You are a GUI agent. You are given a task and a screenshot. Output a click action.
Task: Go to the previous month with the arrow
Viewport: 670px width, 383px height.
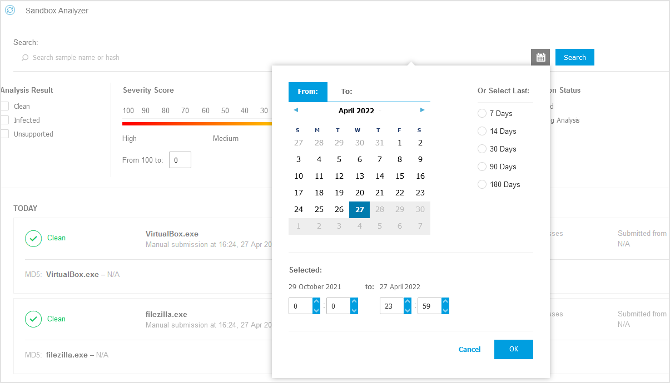coord(296,110)
